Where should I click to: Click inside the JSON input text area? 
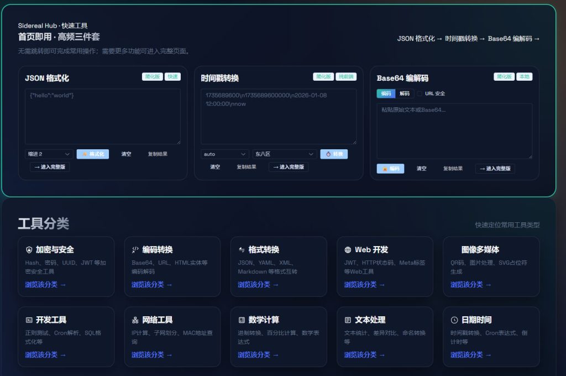(x=103, y=117)
